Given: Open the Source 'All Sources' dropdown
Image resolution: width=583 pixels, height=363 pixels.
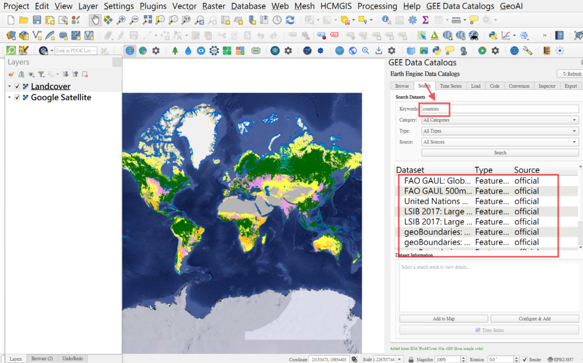Looking at the screenshot, I should coord(500,142).
